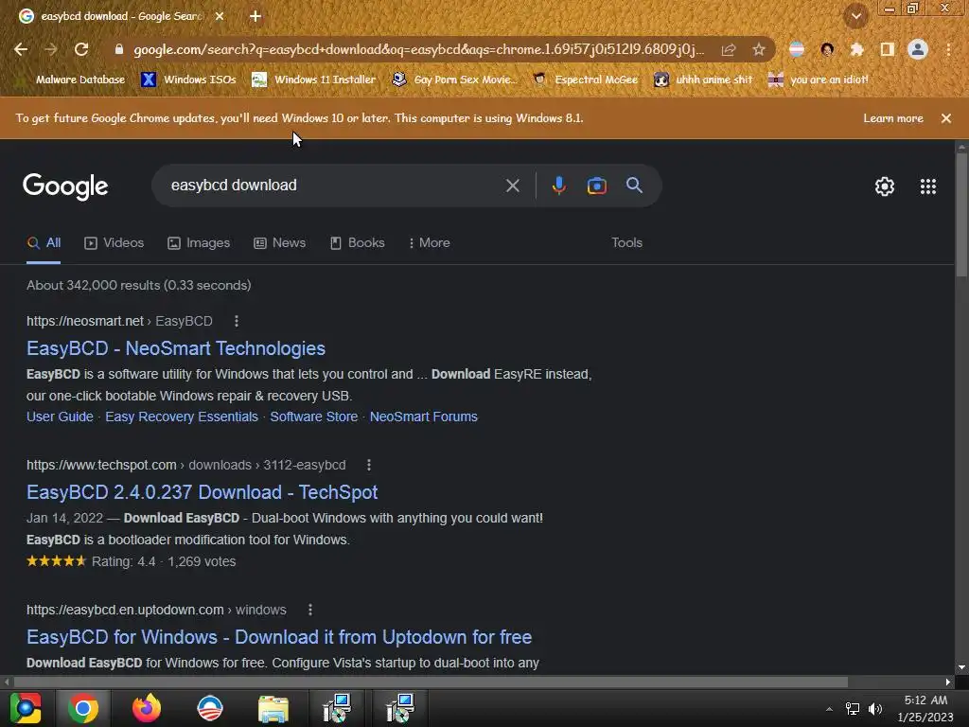The width and height of the screenshot is (969, 727).
Task: Select the All results tab
Action: [44, 243]
